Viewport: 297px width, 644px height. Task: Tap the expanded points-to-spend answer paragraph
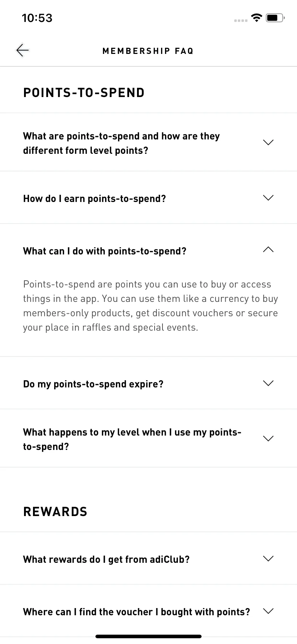coord(150,306)
